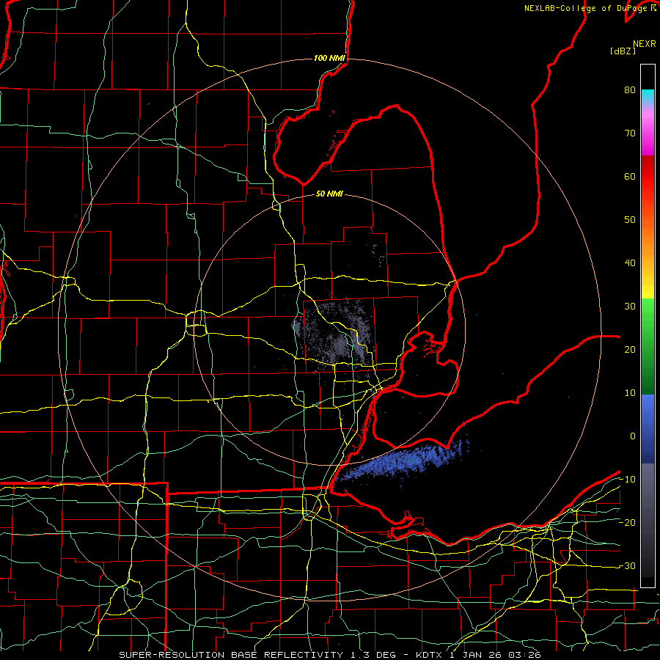
Task: Click the -30 value on the dBZ scale
Action: (x=627, y=565)
